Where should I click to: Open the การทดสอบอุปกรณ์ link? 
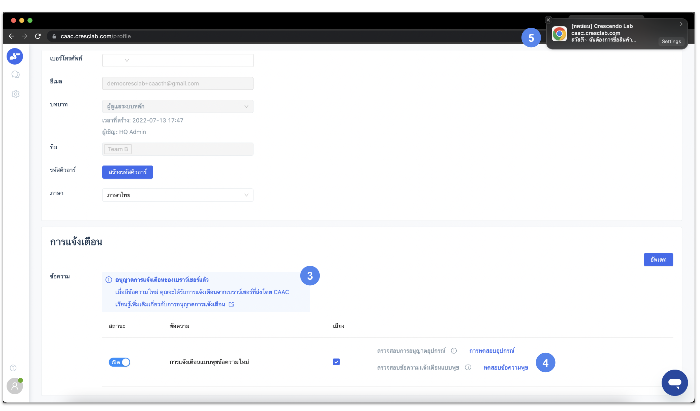click(491, 351)
